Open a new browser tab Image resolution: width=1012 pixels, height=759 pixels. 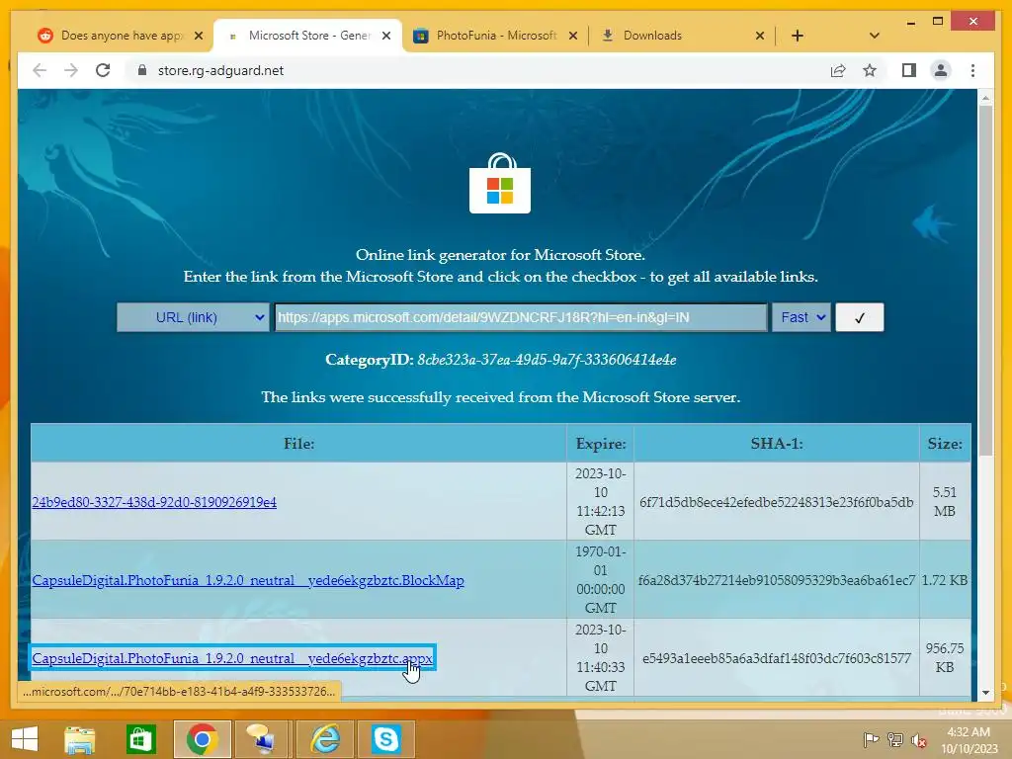tap(798, 36)
